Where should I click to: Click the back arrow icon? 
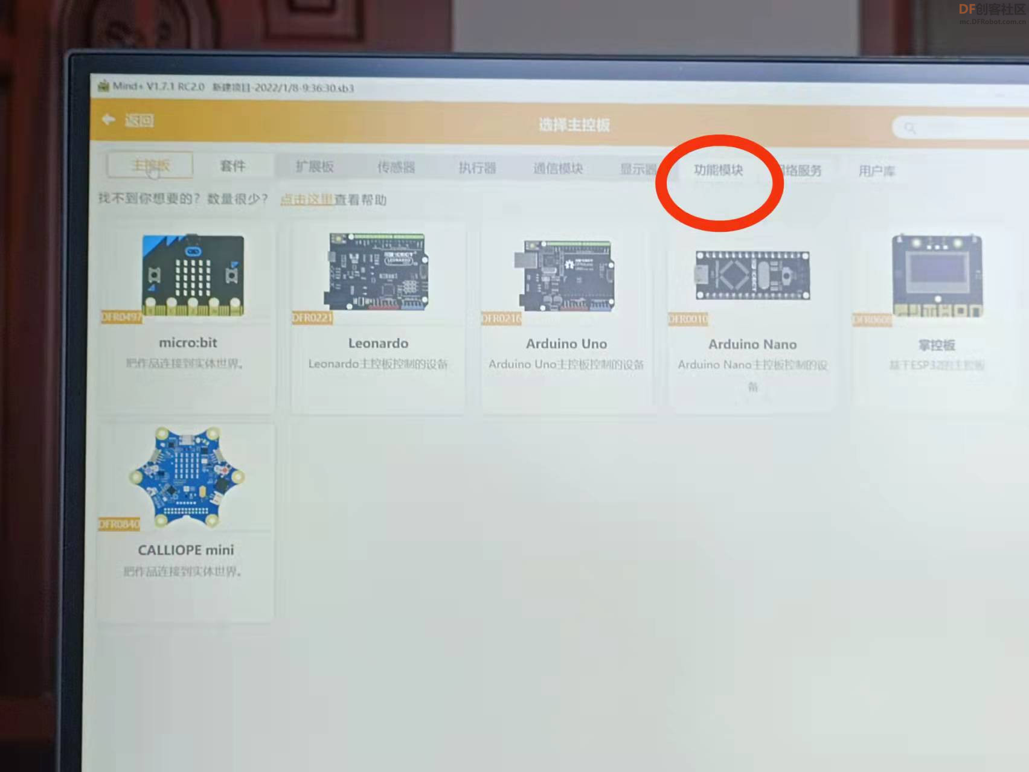pyautogui.click(x=109, y=120)
